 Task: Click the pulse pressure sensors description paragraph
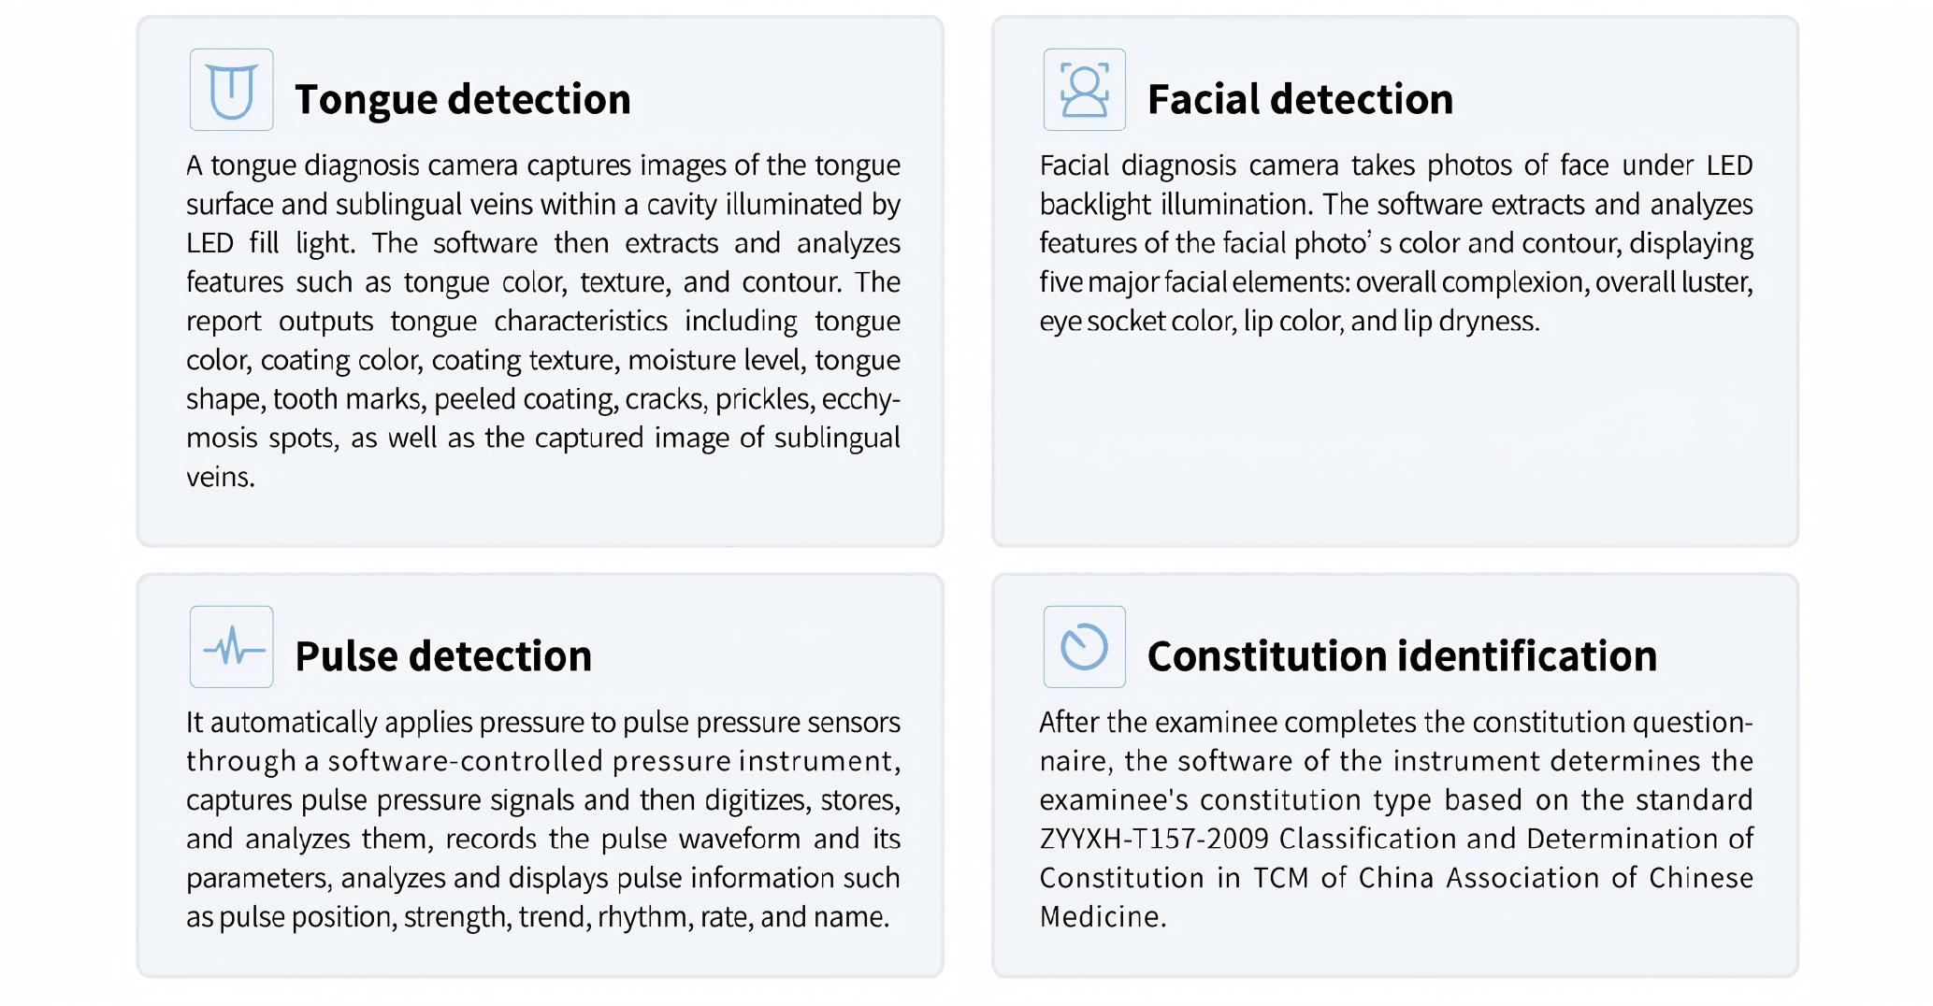pyautogui.click(x=542, y=819)
